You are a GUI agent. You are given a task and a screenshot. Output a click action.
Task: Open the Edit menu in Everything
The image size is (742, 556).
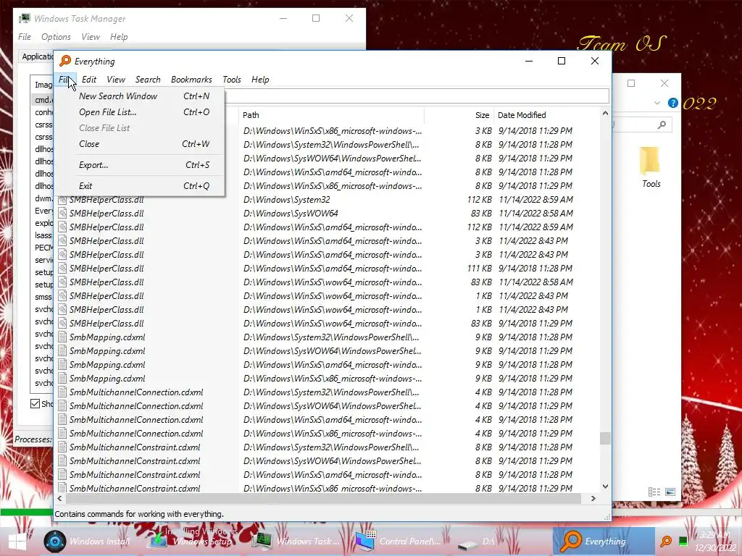pyautogui.click(x=89, y=80)
